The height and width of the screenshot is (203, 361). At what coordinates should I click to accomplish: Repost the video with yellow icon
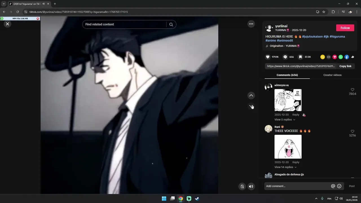(322, 57)
